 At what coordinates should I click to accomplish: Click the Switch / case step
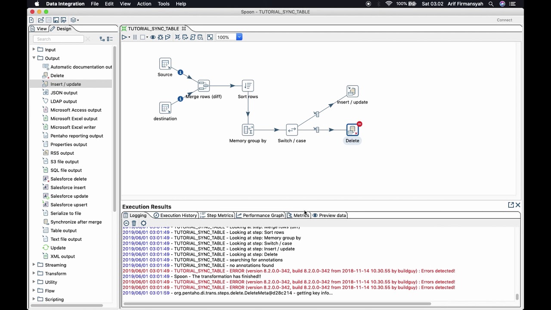point(292,130)
